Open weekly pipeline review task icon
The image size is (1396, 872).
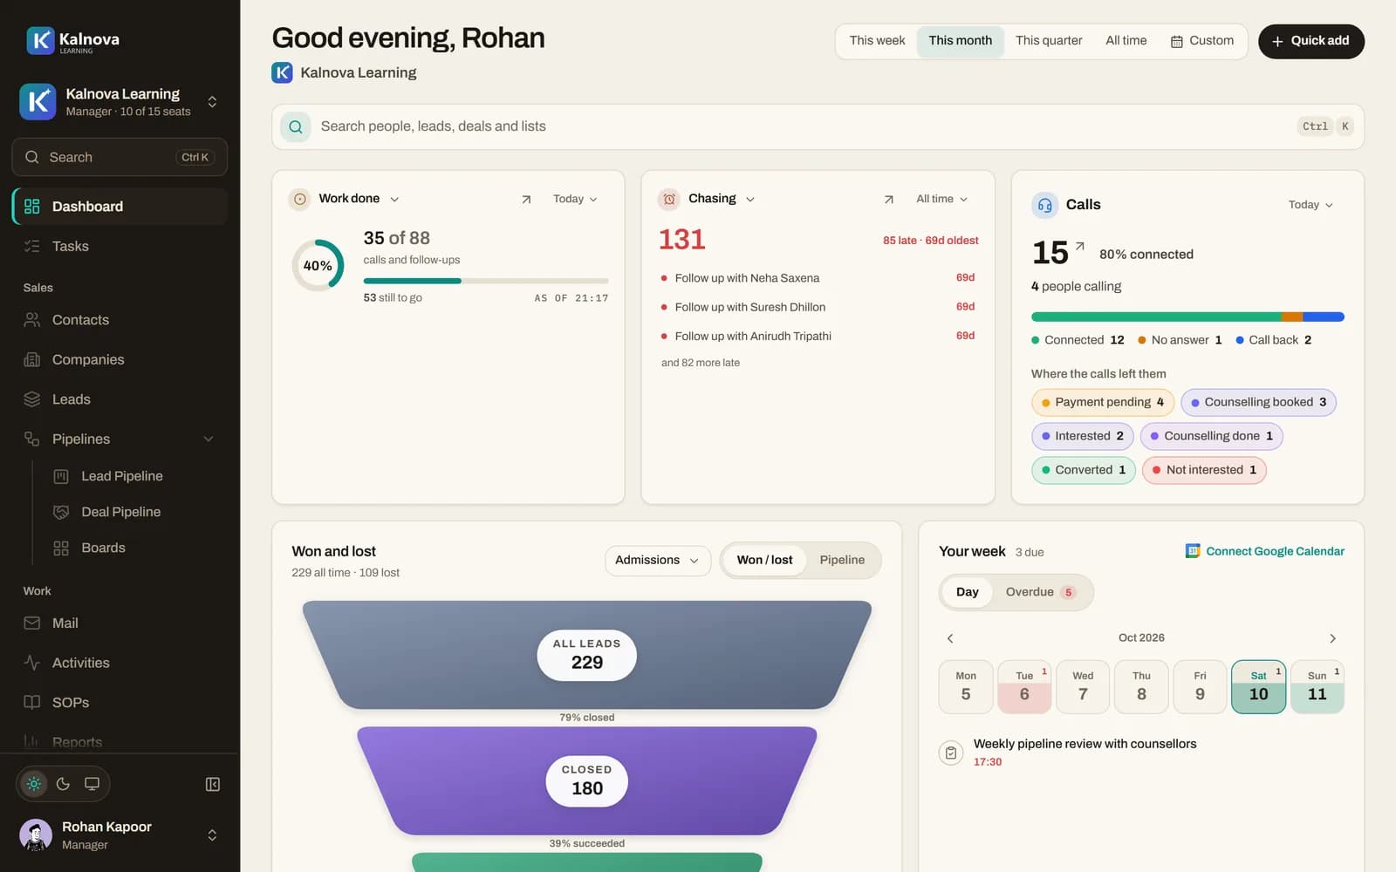951,752
